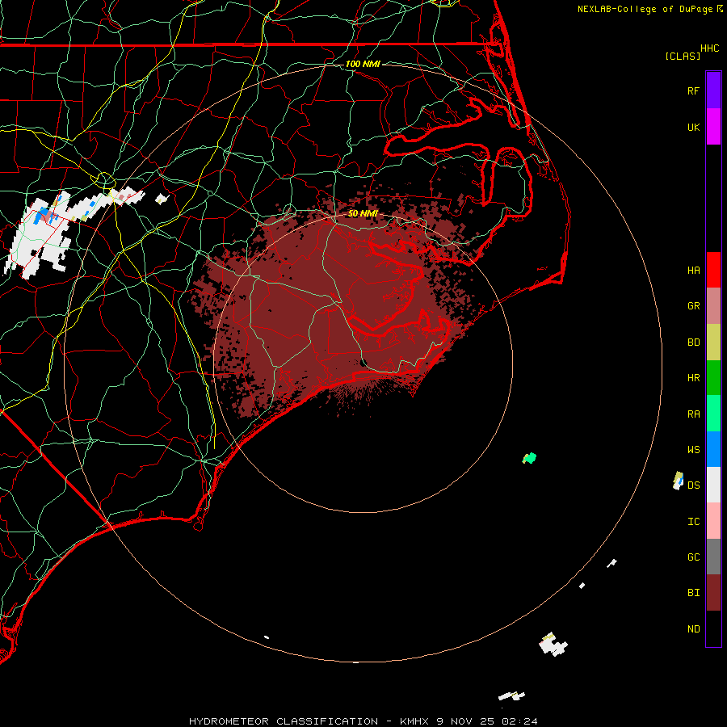Click the GR legend label
This screenshot has height=727, width=727.
point(694,306)
